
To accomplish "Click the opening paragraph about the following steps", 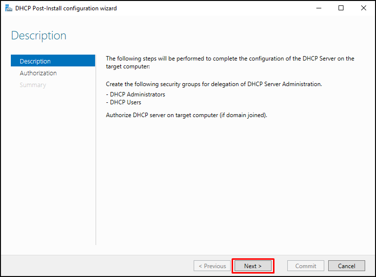I will coord(230,62).
